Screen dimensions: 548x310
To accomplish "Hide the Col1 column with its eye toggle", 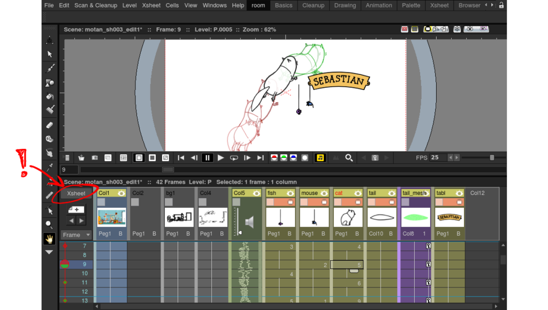I will 121,193.
